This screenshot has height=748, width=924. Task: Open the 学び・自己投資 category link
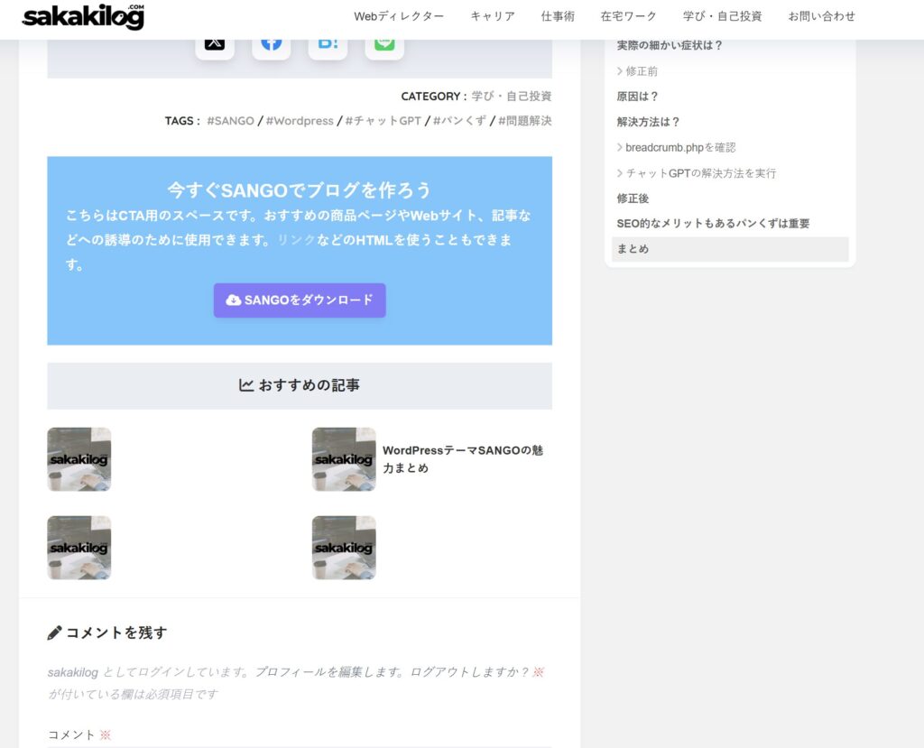tap(512, 96)
